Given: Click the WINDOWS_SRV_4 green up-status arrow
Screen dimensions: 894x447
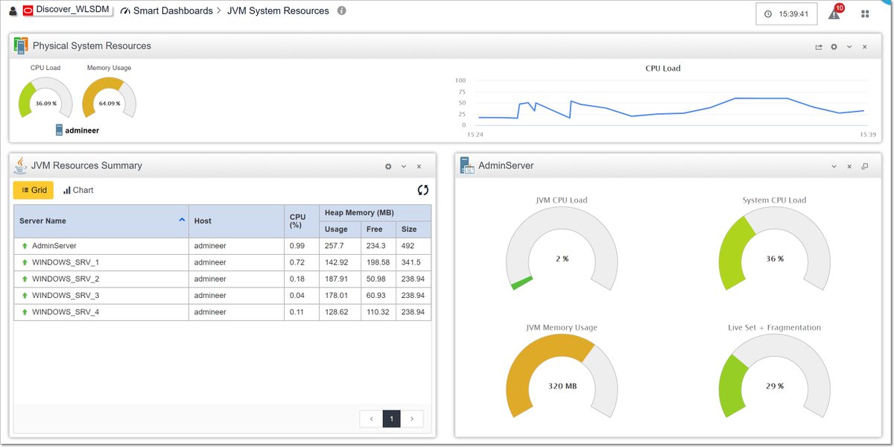Looking at the screenshot, I should click(x=25, y=312).
